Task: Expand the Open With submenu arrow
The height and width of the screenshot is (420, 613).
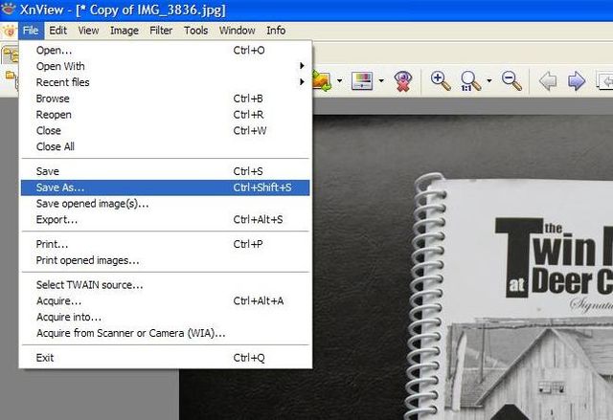Action: coord(302,66)
